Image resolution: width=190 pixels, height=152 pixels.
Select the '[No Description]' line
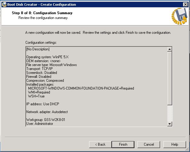[x=38, y=49]
